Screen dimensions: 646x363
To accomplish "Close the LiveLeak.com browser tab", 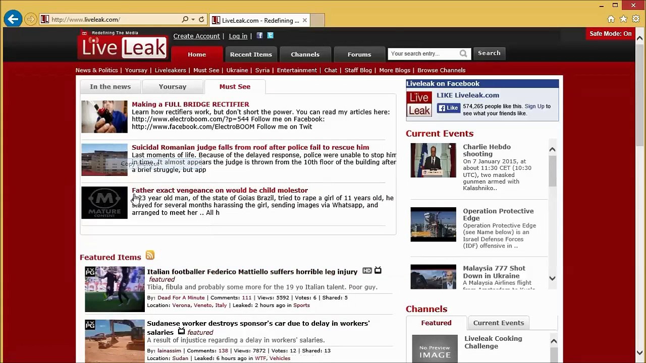I will pos(305,20).
